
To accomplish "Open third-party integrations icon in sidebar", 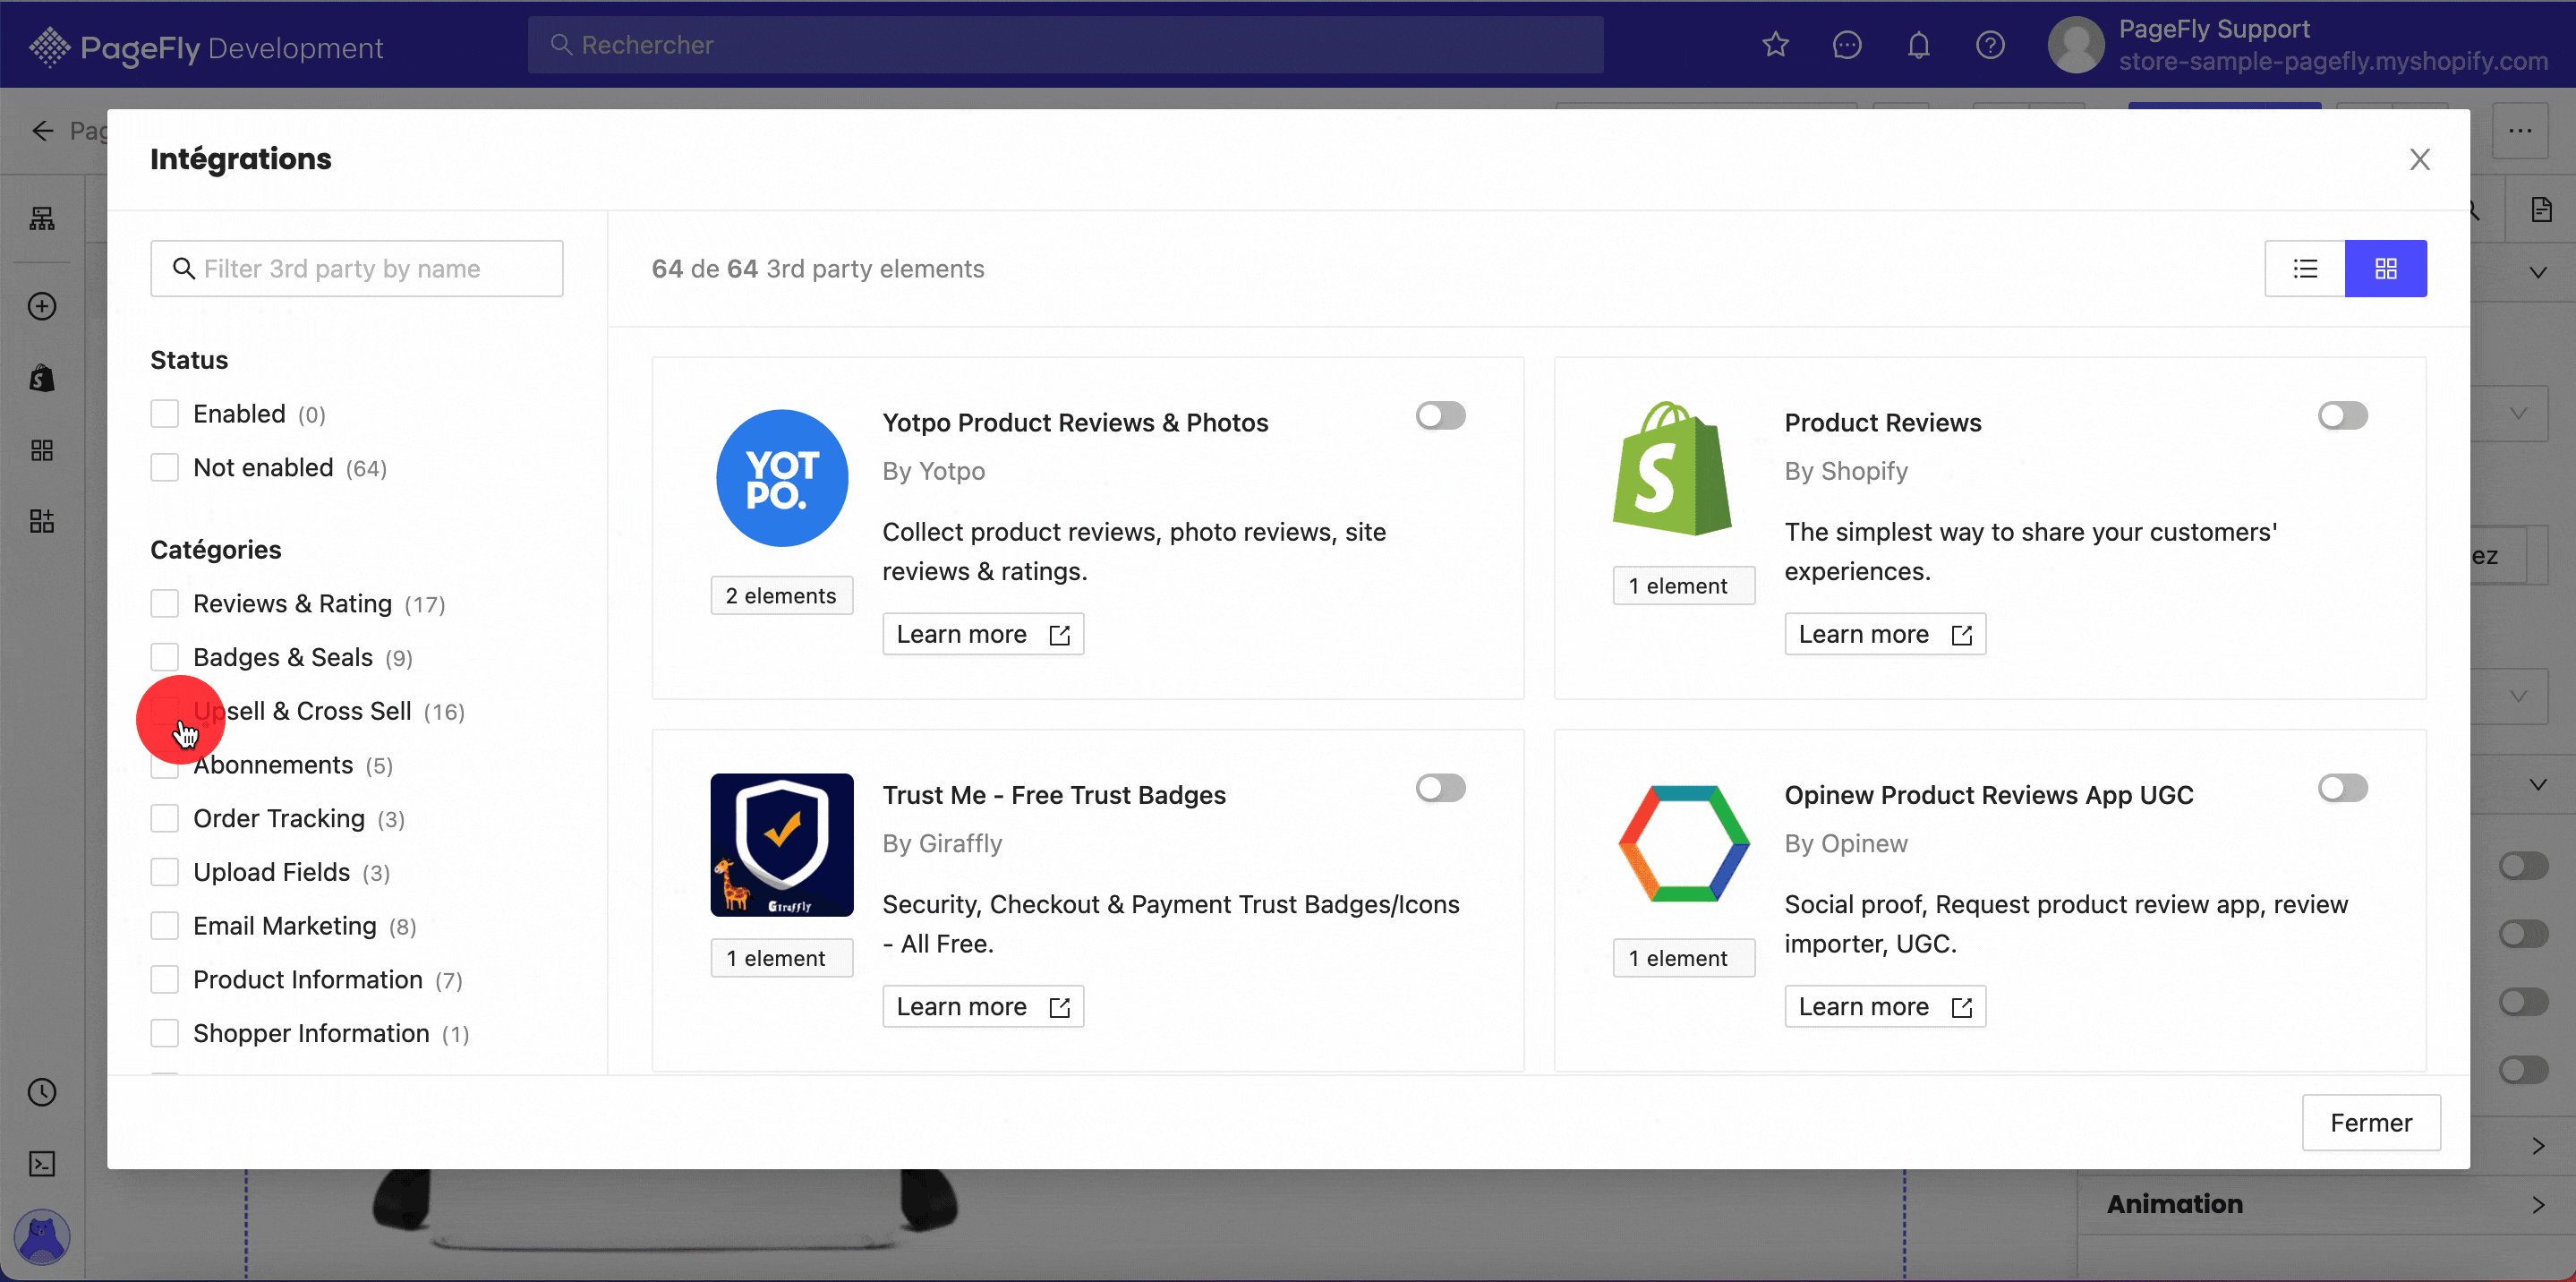I will (x=42, y=521).
